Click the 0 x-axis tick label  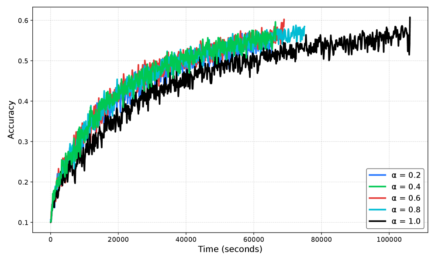pos(51,239)
